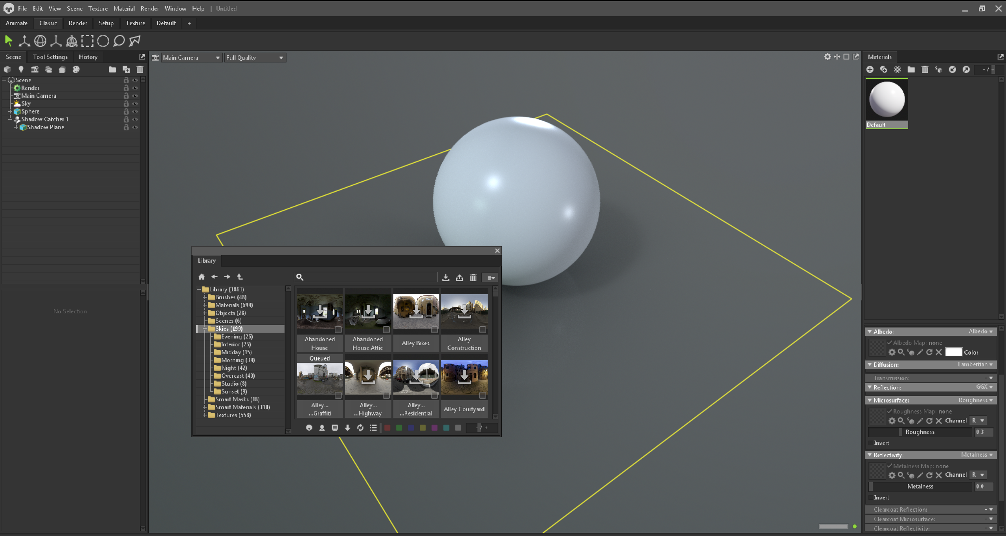Image resolution: width=1006 pixels, height=536 pixels.
Task: Open the Material menu
Action: [x=124, y=8]
